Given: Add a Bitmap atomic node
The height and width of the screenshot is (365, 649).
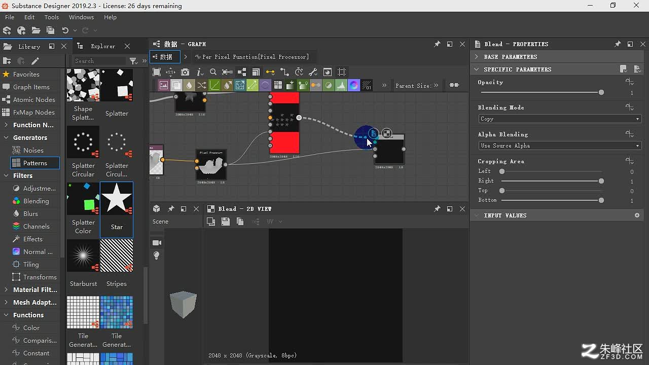Looking at the screenshot, I should (x=164, y=85).
